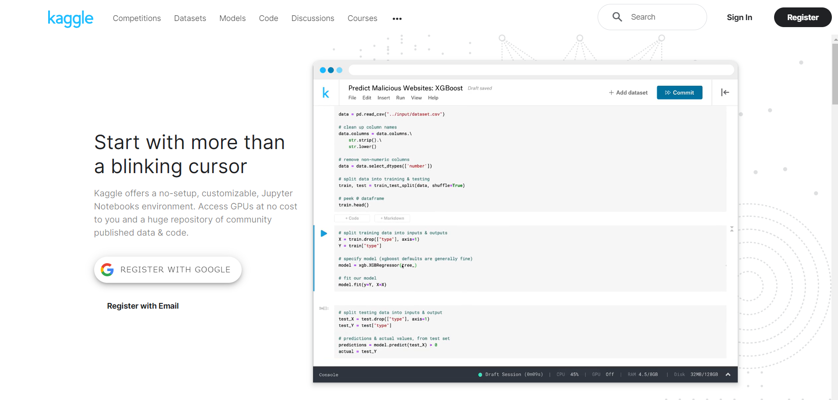Open the Code section

click(268, 18)
